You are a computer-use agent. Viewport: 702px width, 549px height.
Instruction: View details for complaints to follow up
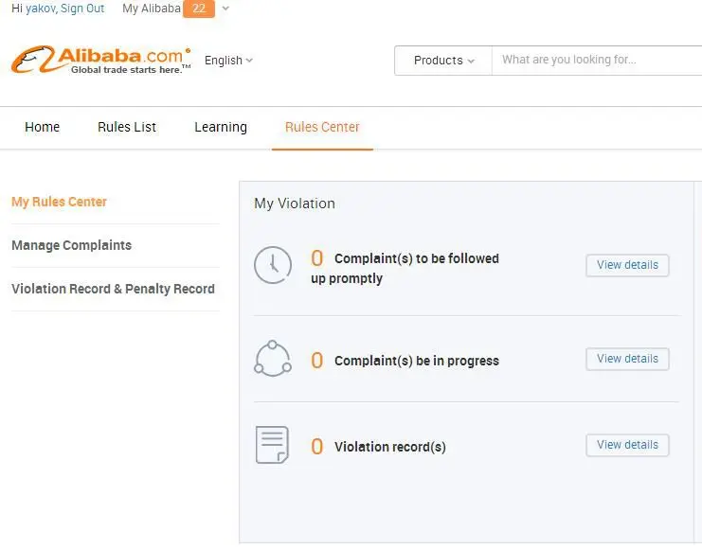tap(627, 265)
